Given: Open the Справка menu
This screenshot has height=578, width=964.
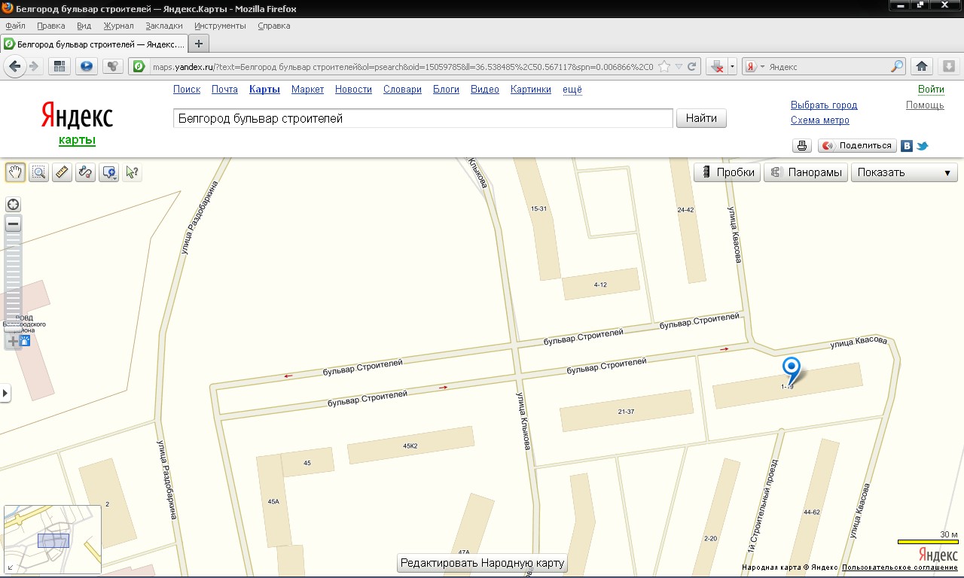Looking at the screenshot, I should (x=273, y=26).
